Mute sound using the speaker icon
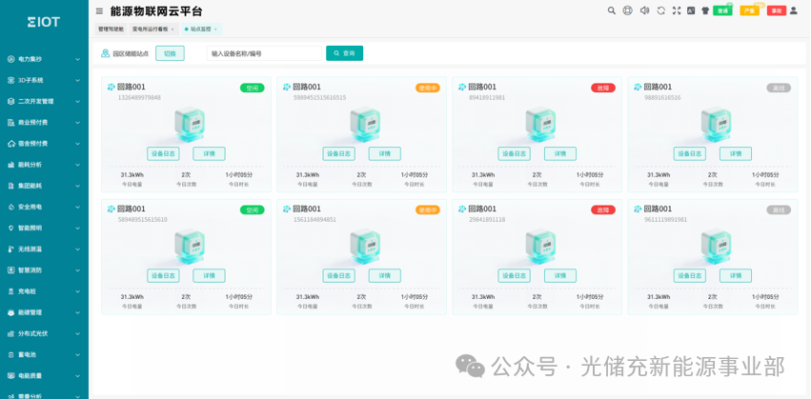This screenshot has width=811, height=399. (644, 10)
